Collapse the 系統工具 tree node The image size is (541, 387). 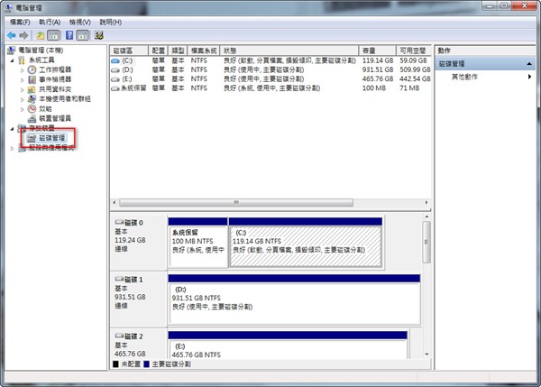click(12, 59)
